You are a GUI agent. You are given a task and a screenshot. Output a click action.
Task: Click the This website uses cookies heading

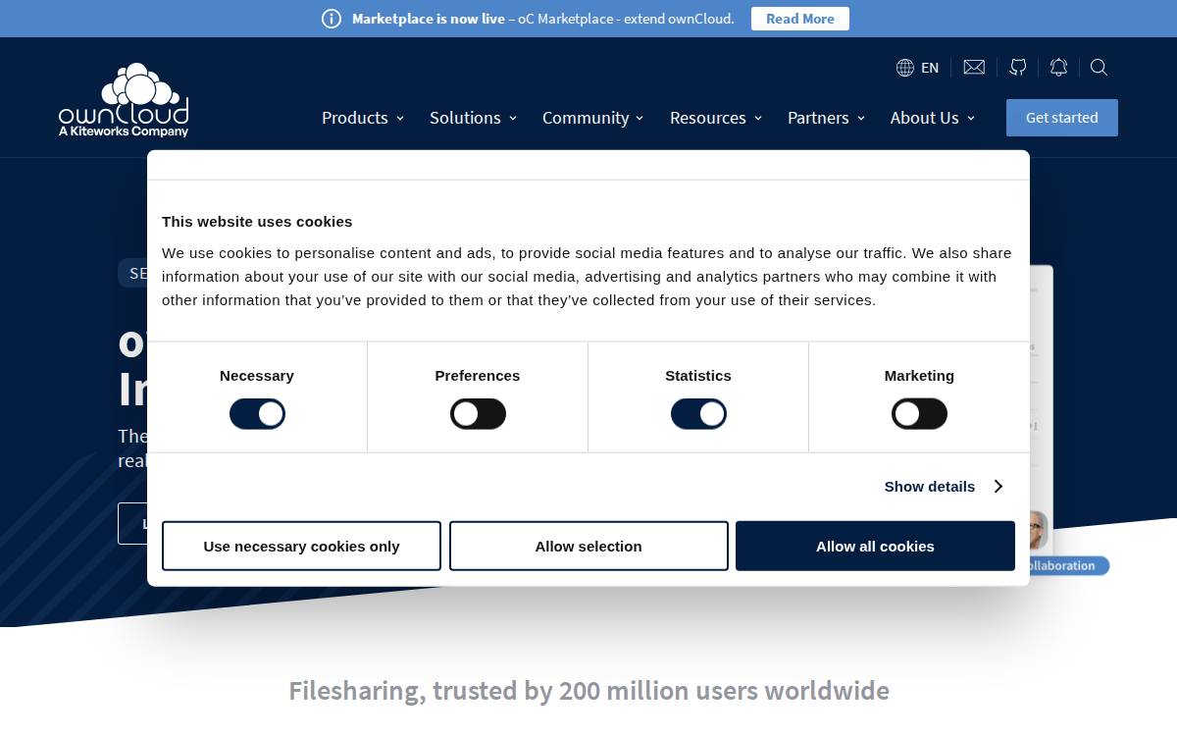pos(257,222)
